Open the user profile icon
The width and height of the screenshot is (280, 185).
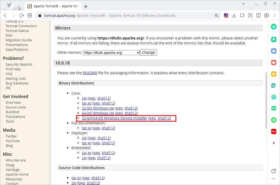(x=266, y=15)
